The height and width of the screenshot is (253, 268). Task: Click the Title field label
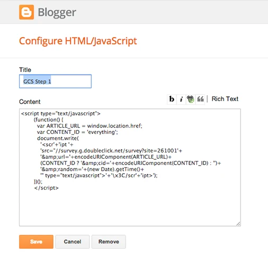25,70
